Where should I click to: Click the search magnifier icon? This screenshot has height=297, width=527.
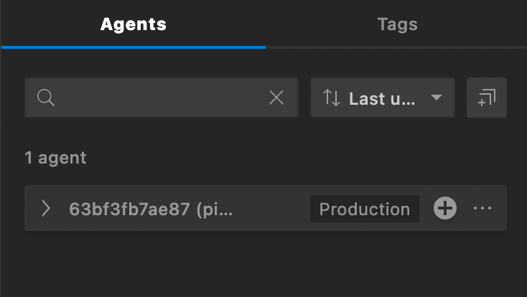click(x=46, y=98)
